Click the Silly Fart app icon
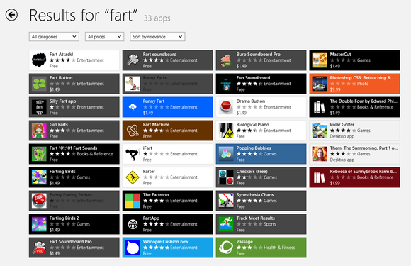Screen dimensions: 411x266 [x=39, y=107]
